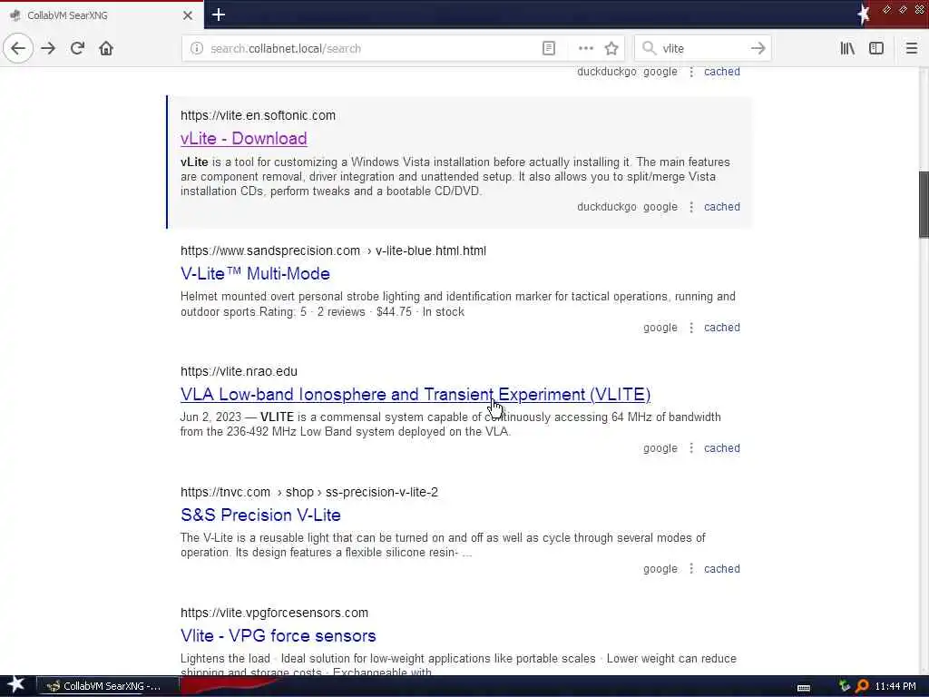Image resolution: width=929 pixels, height=697 pixels.
Task: Click the softonic vLite description snippet
Action: coord(455,177)
